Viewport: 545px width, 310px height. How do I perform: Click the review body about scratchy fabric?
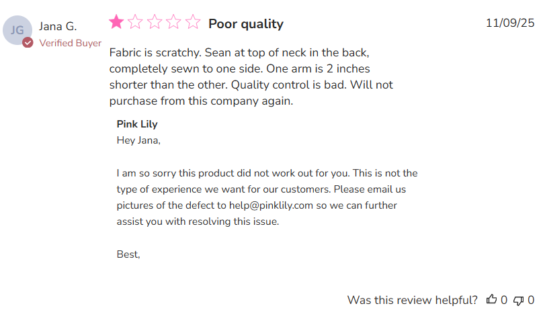tap(251, 76)
